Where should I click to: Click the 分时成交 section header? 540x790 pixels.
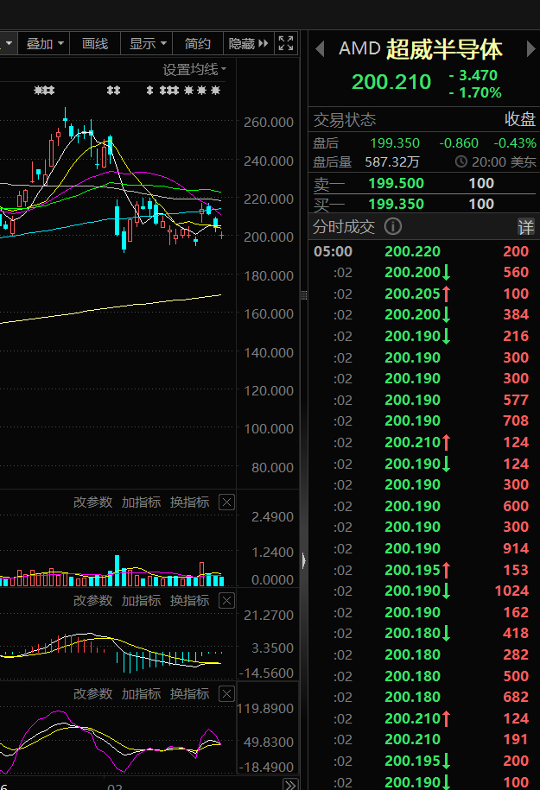(344, 226)
